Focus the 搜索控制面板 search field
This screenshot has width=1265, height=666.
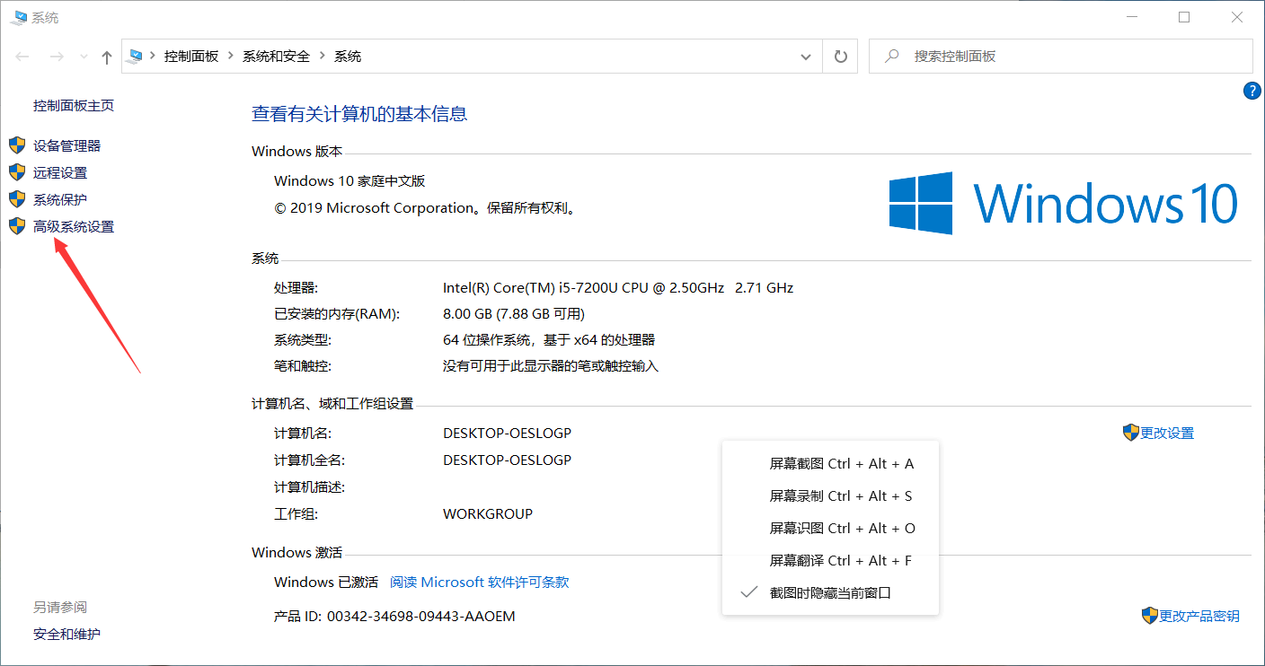click(x=1061, y=57)
